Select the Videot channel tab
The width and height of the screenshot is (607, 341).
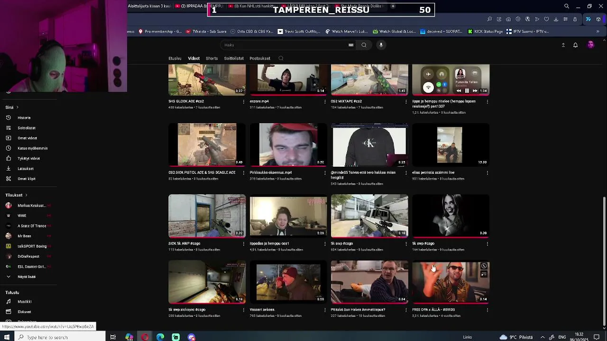193,58
